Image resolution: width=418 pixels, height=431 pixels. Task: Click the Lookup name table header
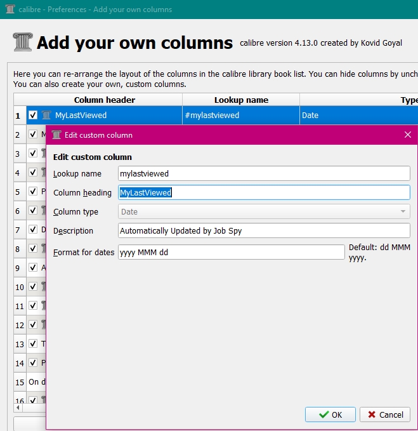coord(241,100)
